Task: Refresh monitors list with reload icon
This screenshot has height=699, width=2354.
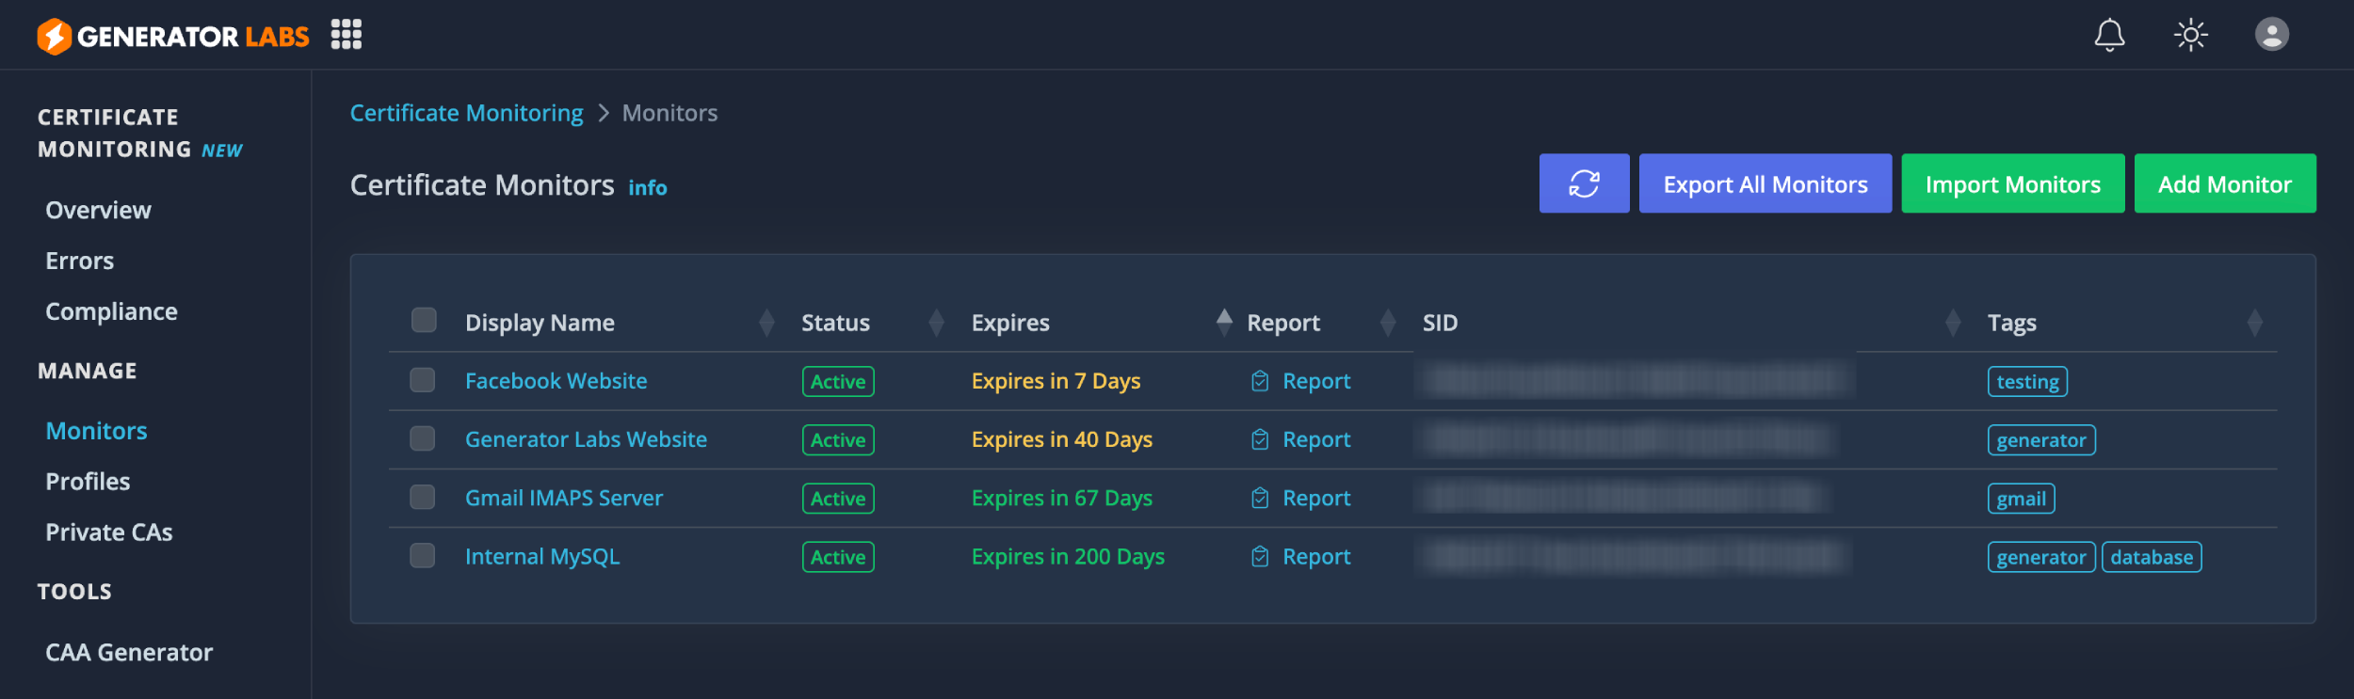Action: click(1584, 183)
